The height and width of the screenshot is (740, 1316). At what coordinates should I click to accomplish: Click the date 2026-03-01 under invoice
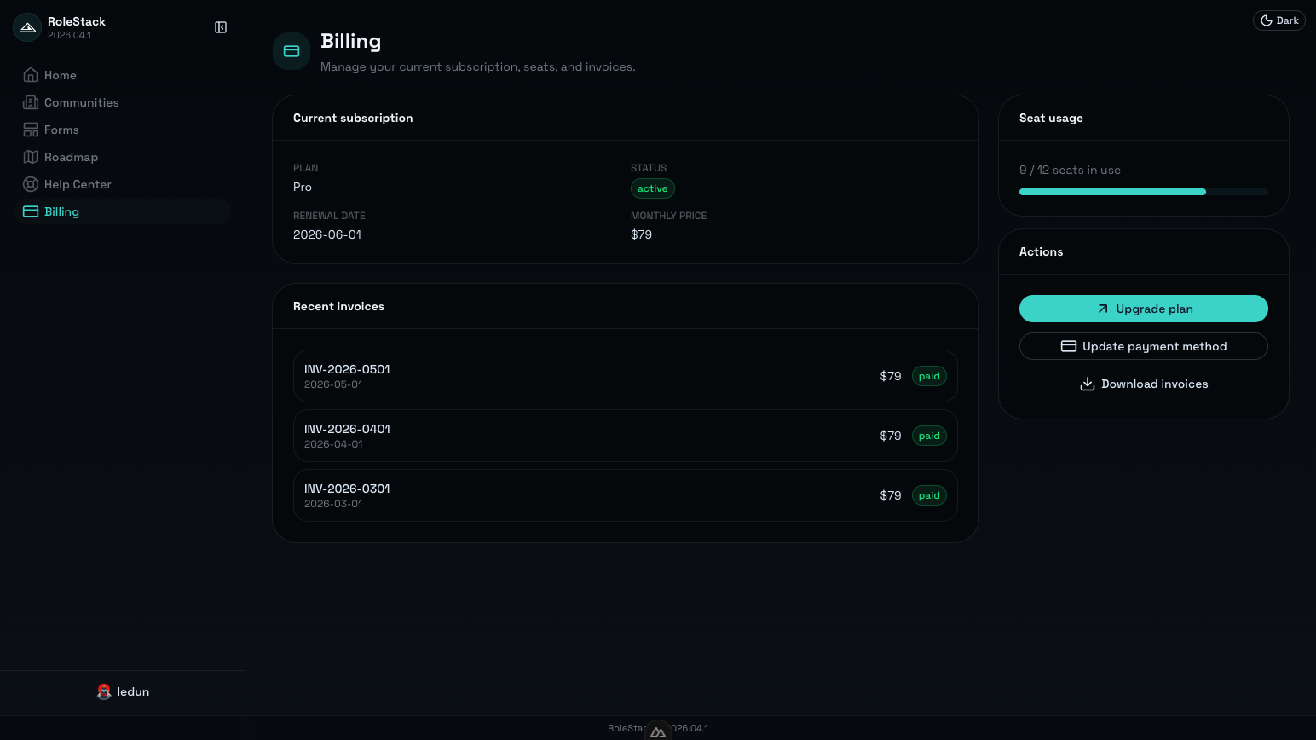[333, 504]
